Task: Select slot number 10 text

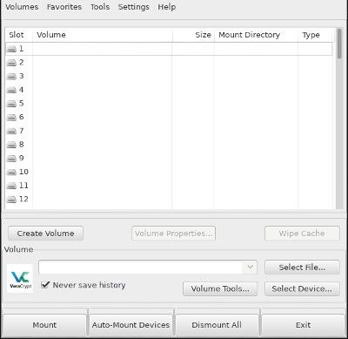Action: coord(23,172)
